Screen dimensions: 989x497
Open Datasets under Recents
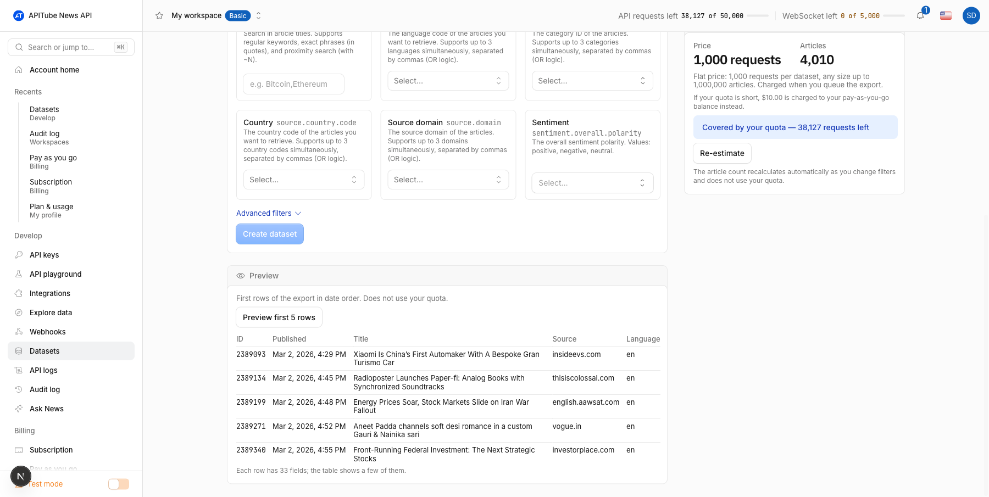45,113
